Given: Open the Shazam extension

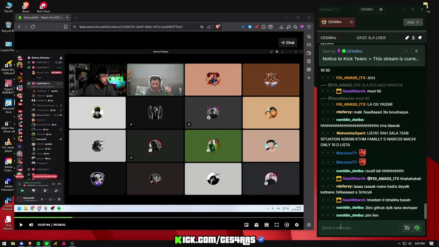Looking at the screenshot, I should (250, 27).
